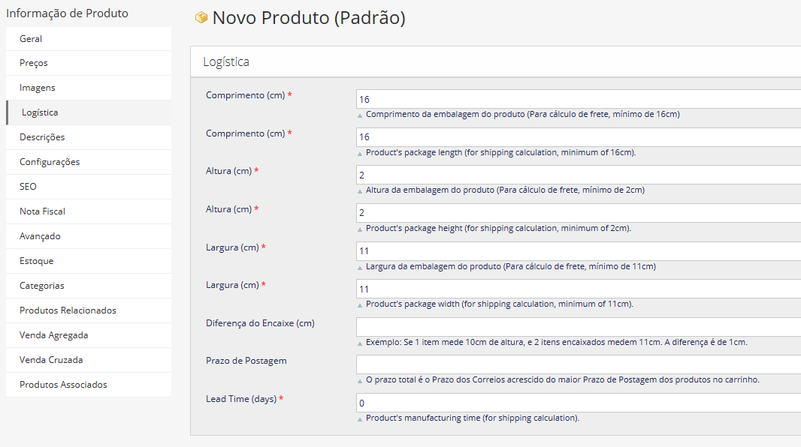The width and height of the screenshot is (801, 447).
Task: Click hint arrow icon under Diferença do Encaixe
Action: click(360, 343)
